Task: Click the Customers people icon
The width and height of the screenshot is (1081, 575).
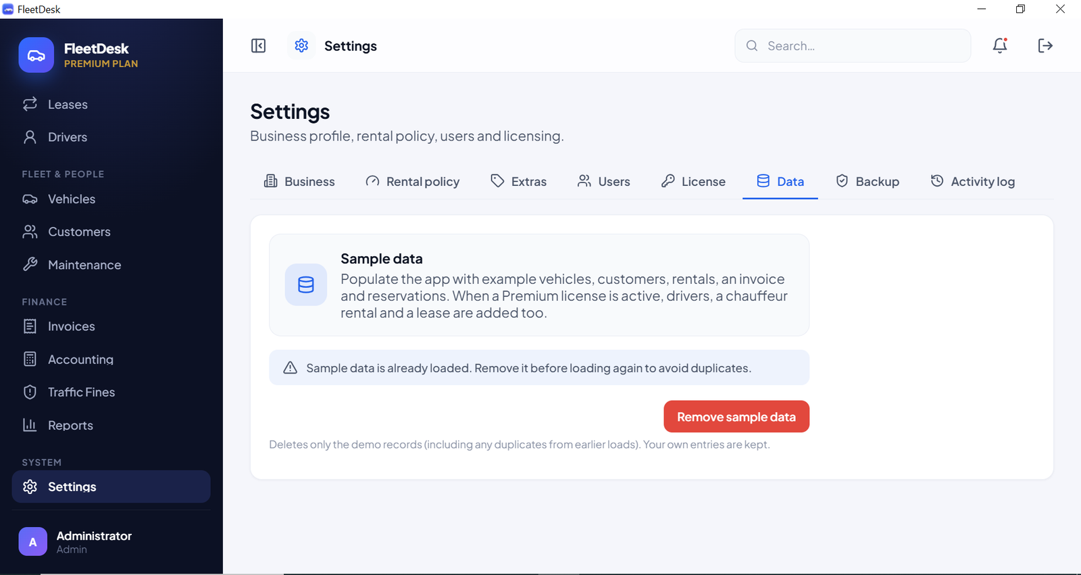Action: click(x=30, y=232)
